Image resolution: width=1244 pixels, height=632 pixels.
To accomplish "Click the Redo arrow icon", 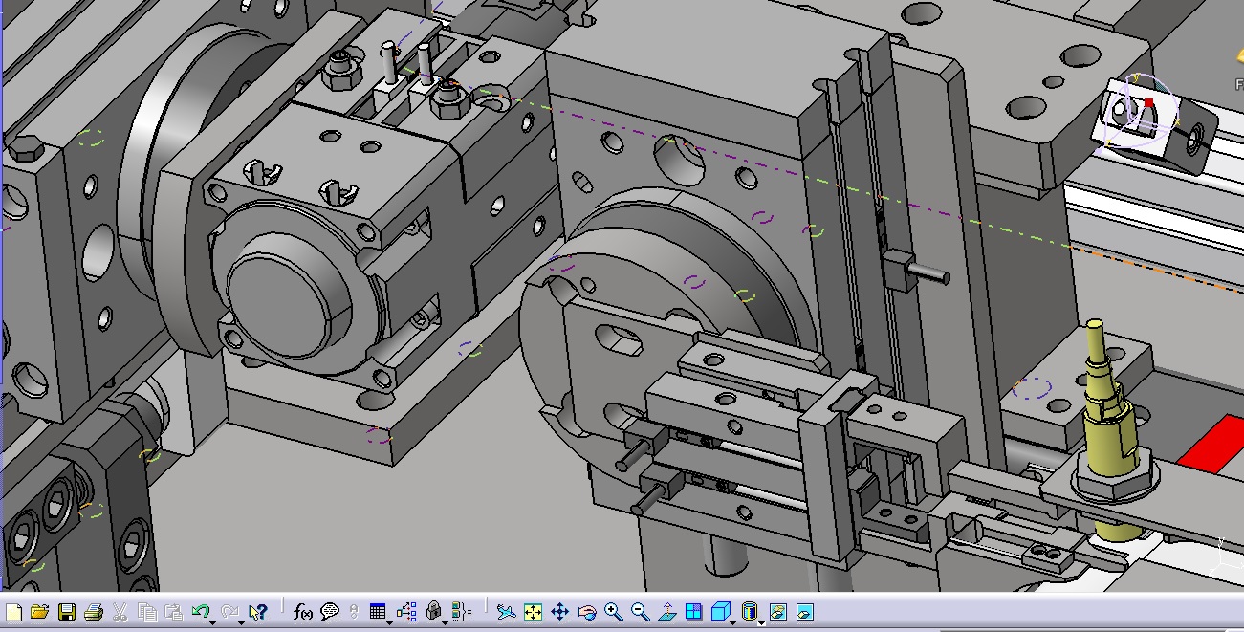I will [229, 611].
